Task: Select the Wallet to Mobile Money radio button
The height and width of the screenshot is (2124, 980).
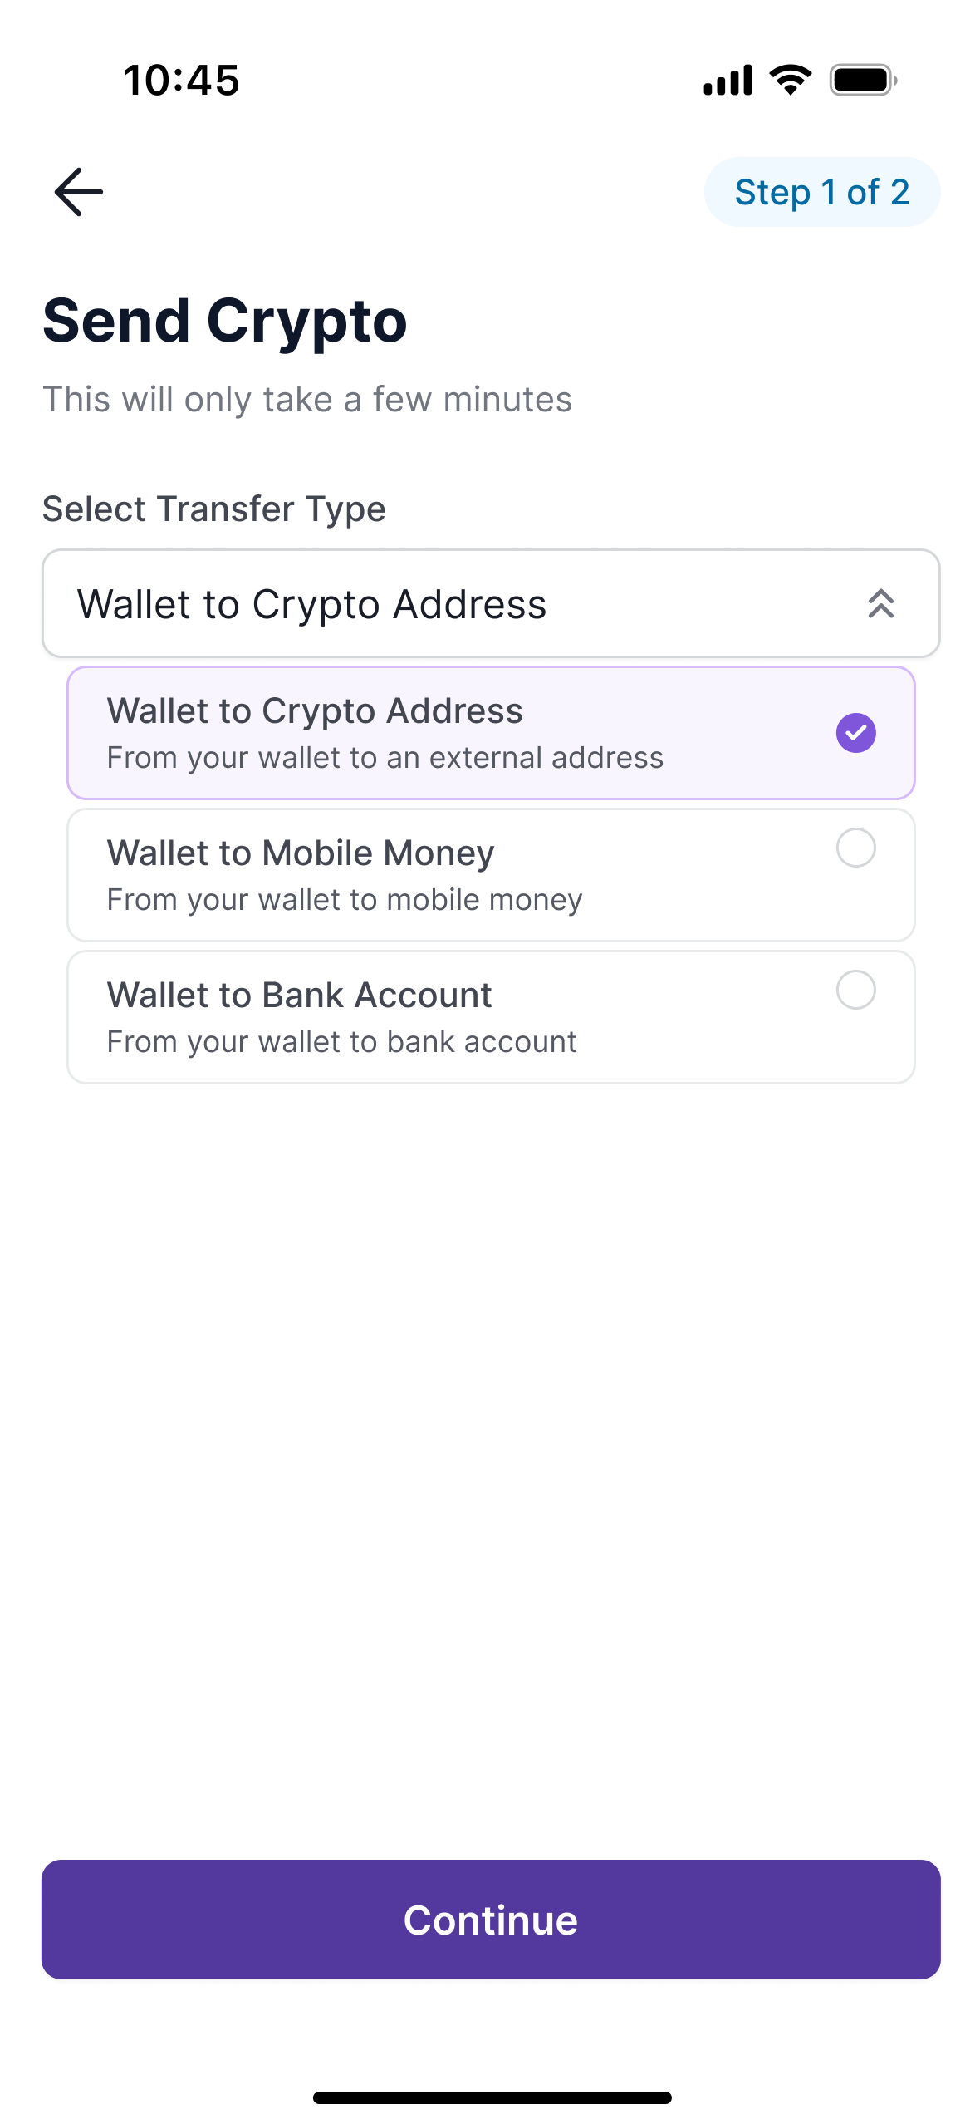Action: click(855, 848)
